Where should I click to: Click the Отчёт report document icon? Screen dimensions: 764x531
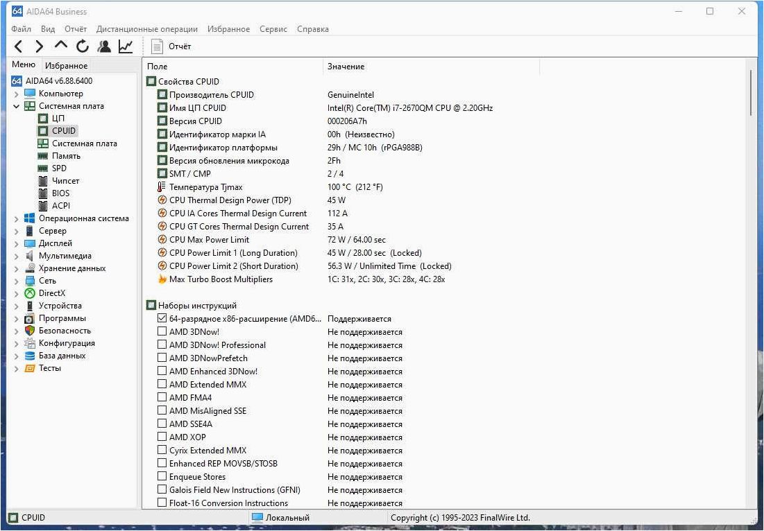coord(157,46)
